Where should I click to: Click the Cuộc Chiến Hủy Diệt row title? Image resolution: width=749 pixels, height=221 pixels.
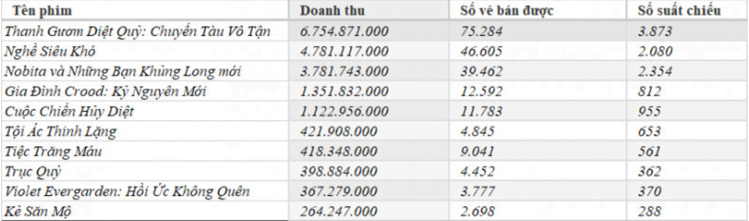(70, 111)
